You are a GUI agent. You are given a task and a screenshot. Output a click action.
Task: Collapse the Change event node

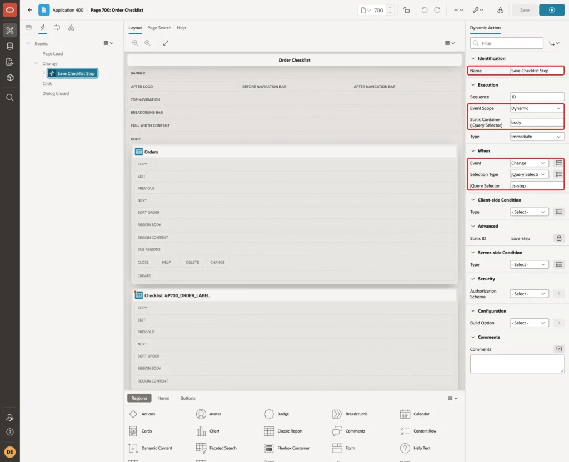[x=36, y=63]
